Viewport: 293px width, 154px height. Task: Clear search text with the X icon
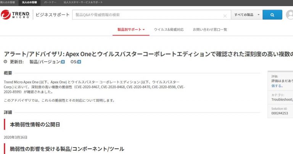pos(225,15)
